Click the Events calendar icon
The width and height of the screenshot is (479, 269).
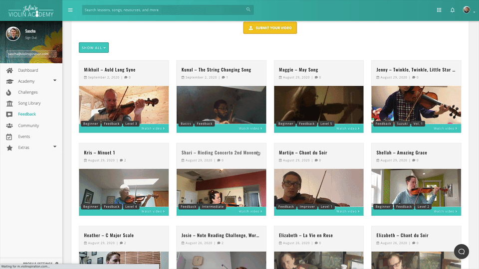(x=9, y=136)
